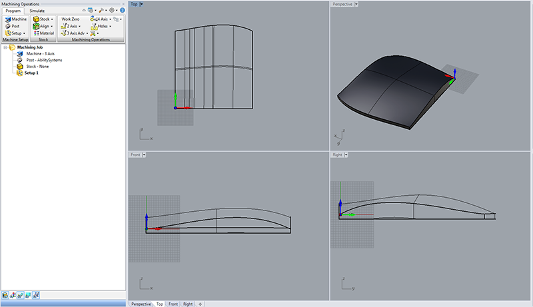This screenshot has width=533, height=307.
Task: Click the third display toggle at panel bottom
Action: click(x=21, y=296)
